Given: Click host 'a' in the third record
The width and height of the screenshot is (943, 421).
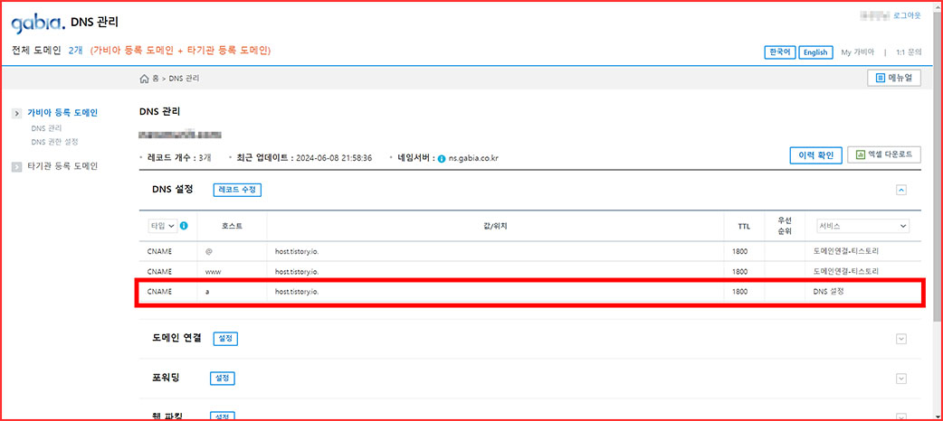Looking at the screenshot, I should (207, 291).
